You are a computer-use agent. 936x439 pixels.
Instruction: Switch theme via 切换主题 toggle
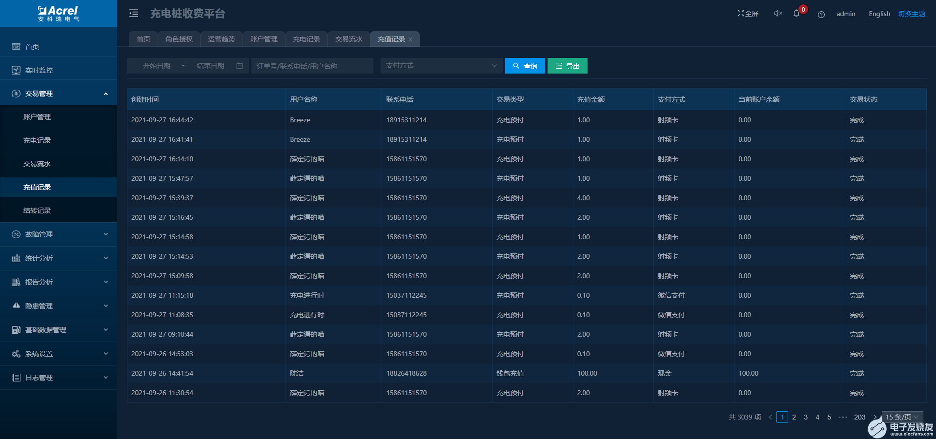[x=912, y=13]
